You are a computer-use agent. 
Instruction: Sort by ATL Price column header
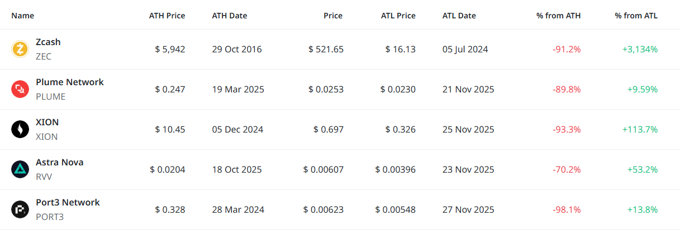click(x=397, y=16)
